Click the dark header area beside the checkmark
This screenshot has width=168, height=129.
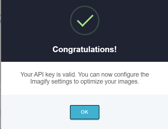[129, 20]
